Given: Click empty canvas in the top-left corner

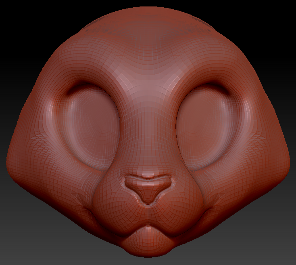Looking at the screenshot, I should [x=16, y=16].
